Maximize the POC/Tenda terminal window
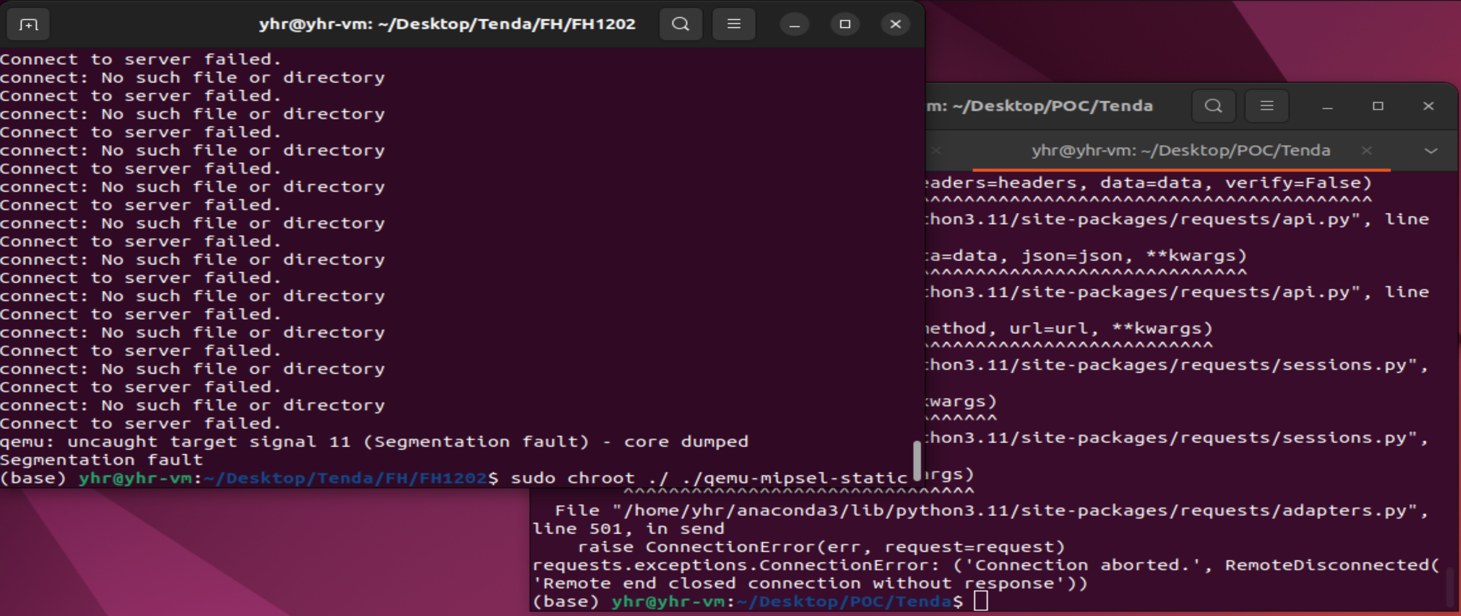This screenshot has height=616, width=1461. click(1378, 106)
